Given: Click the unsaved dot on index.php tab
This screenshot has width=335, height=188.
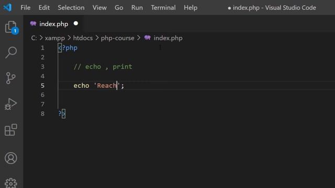Looking at the screenshot, I should [x=76, y=23].
